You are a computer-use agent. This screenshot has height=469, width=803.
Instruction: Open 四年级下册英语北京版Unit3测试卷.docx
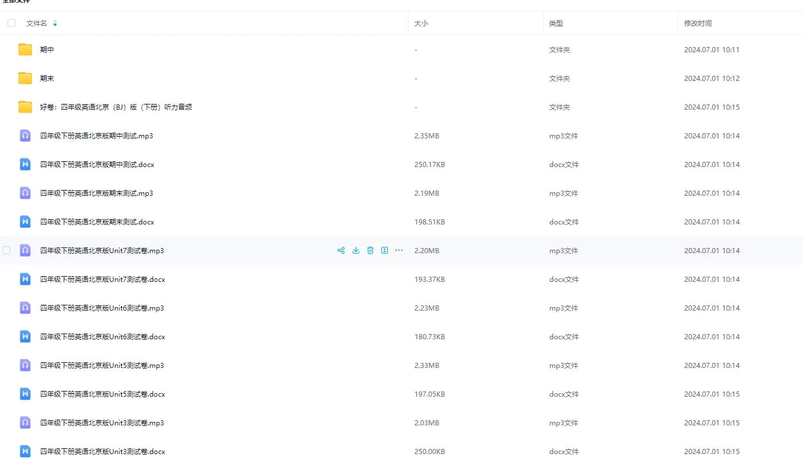point(103,452)
